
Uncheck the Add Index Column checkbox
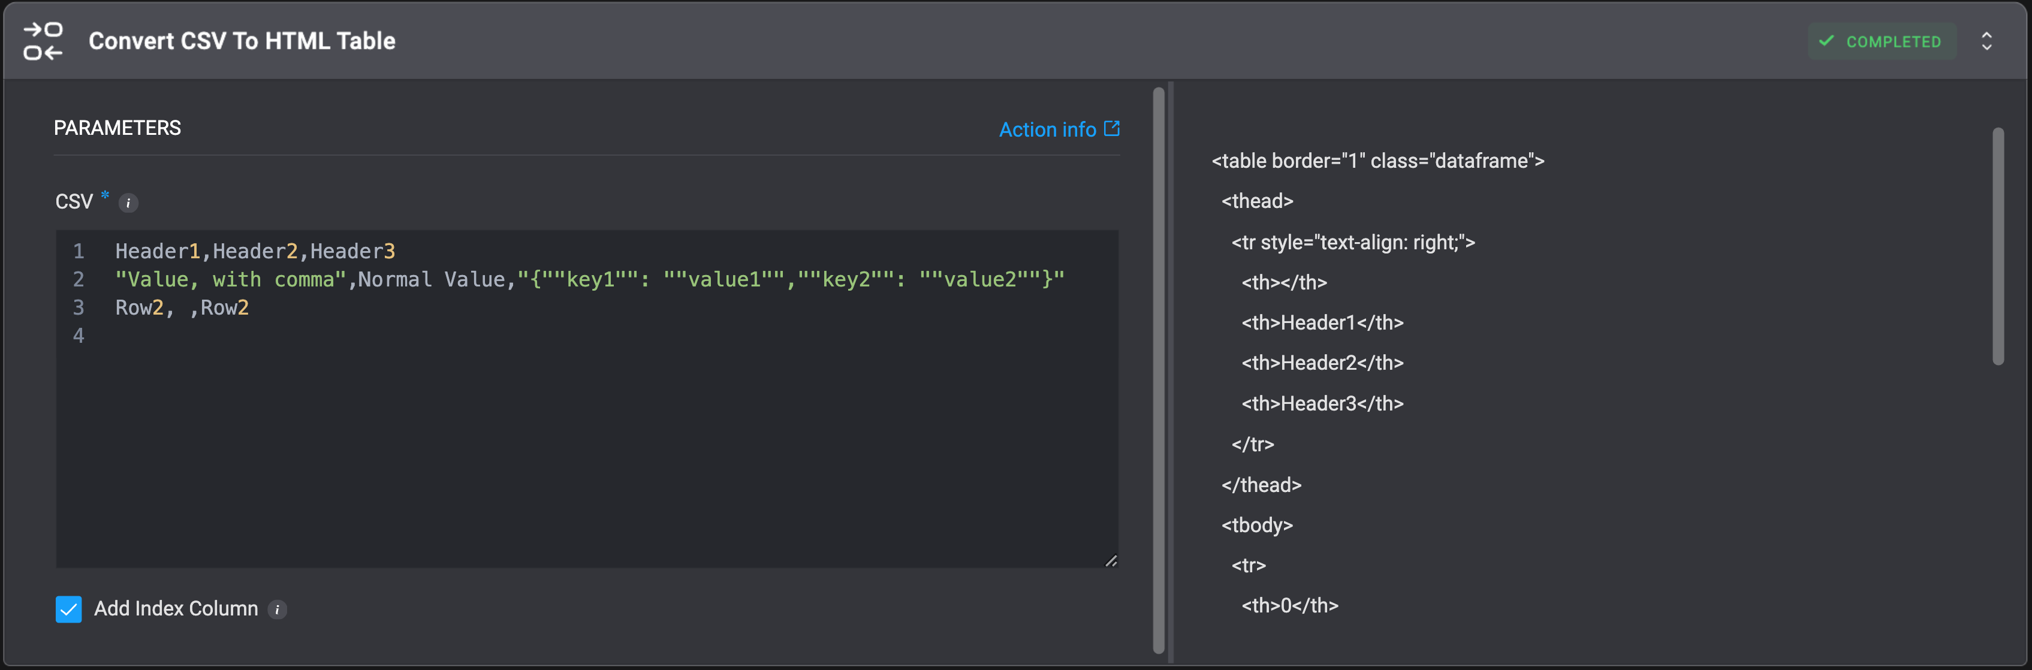pos(68,609)
